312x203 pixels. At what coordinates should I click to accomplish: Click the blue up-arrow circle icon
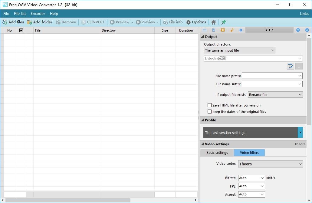307,30
